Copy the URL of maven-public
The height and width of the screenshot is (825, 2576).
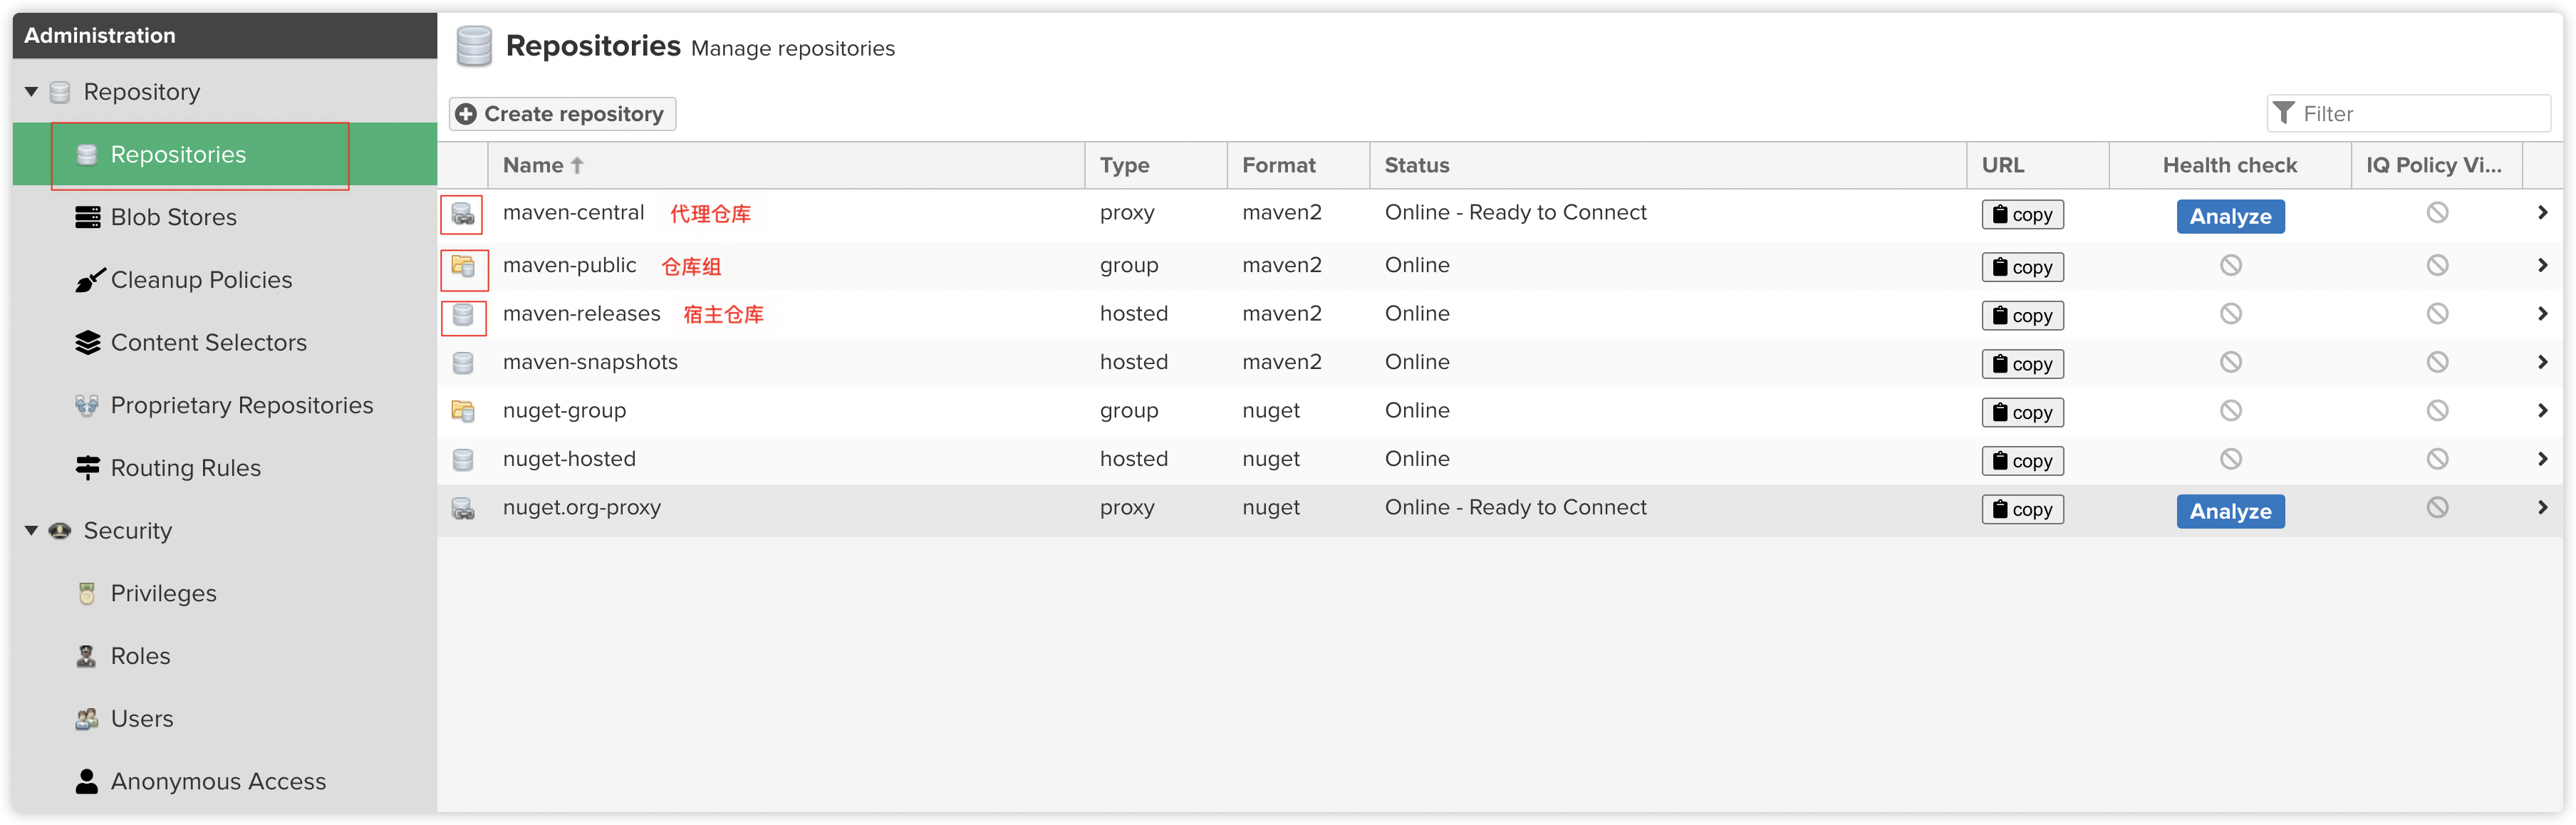(x=2023, y=267)
